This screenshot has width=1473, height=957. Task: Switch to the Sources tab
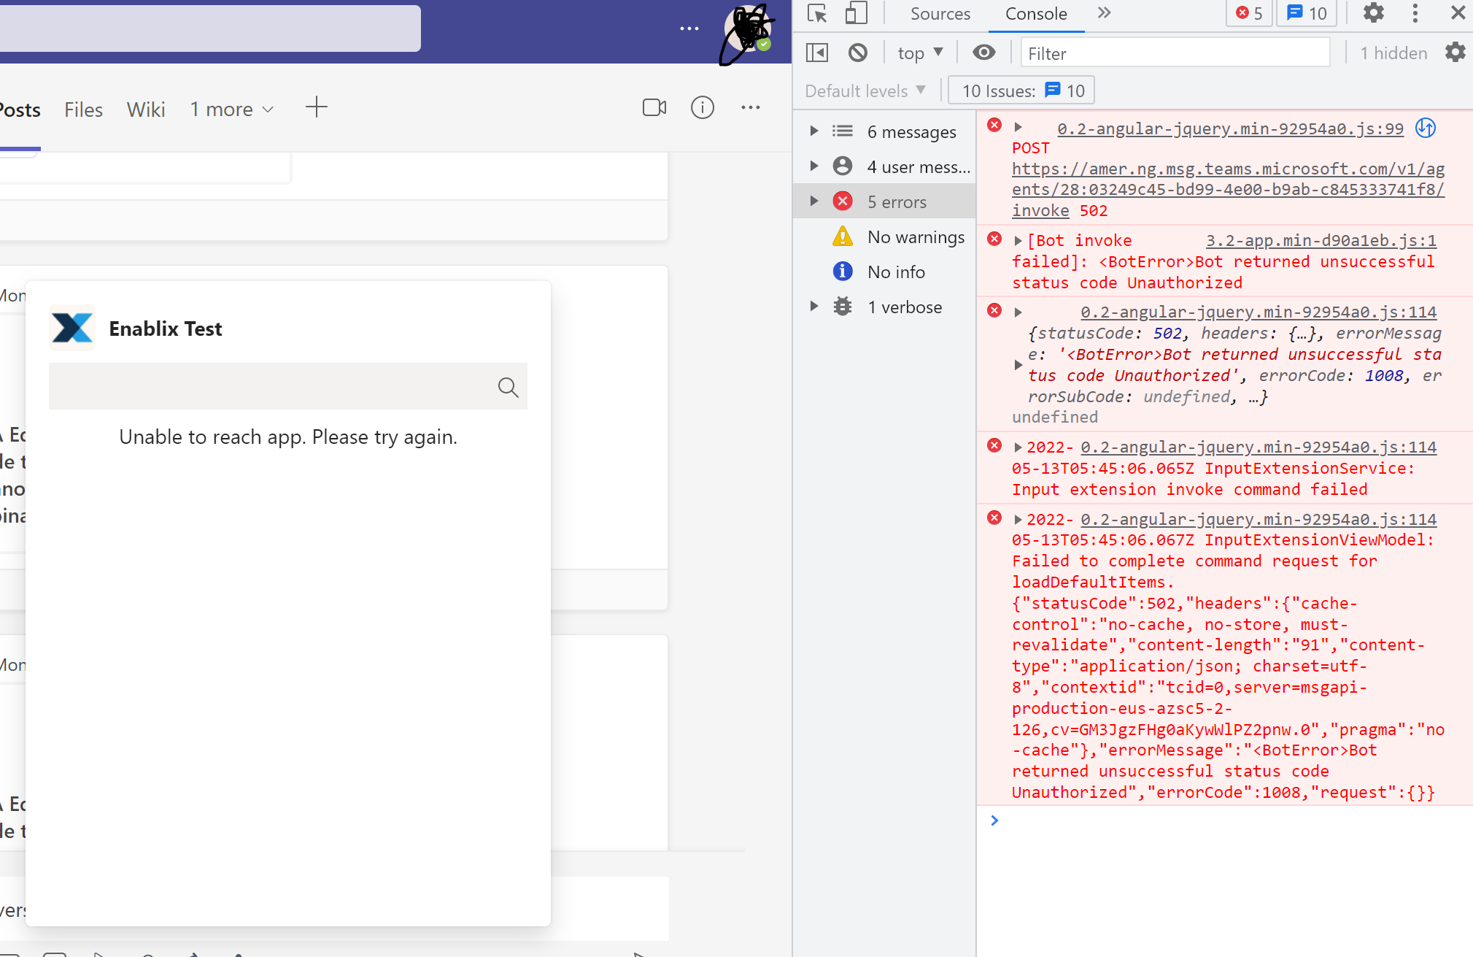940,13
